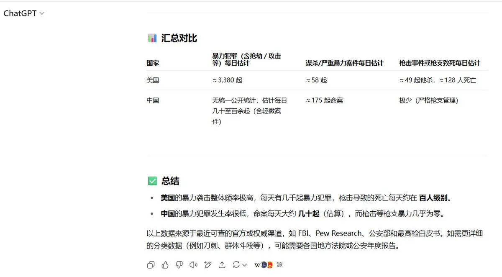Select the 中国 row label cell

(153, 100)
